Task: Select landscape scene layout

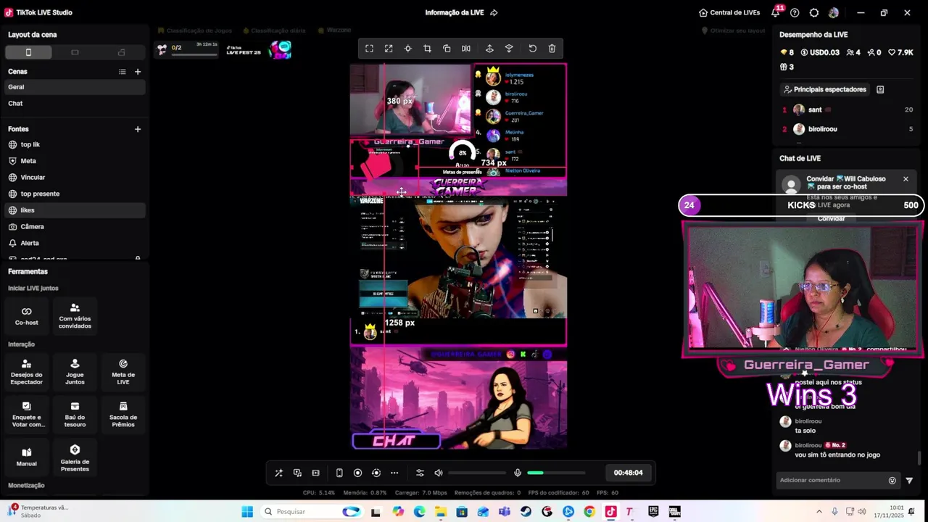Action: tap(75, 52)
